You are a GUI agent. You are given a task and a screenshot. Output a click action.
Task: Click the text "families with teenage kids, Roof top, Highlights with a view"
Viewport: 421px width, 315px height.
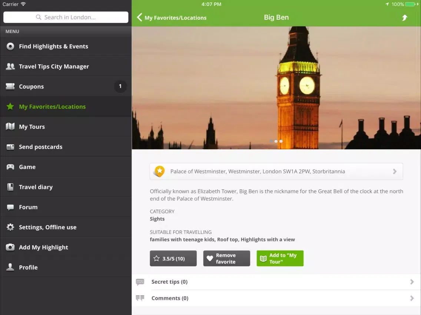[x=222, y=240]
